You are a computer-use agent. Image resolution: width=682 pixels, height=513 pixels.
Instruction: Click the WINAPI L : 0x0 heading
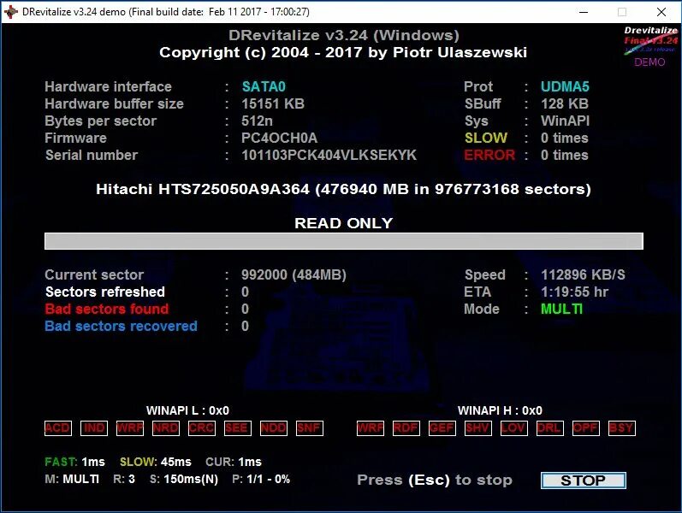pos(187,411)
